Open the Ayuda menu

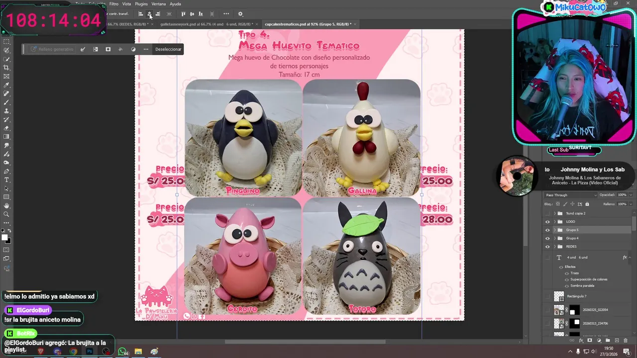175,4
